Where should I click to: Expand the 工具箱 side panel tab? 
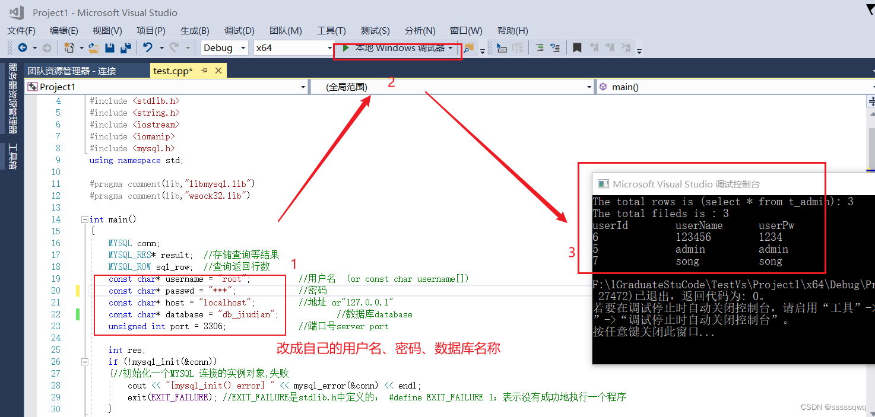pos(12,157)
